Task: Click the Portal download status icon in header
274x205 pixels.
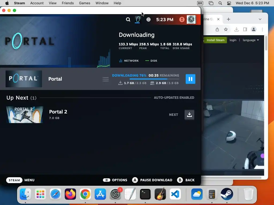Action: [x=138, y=19]
